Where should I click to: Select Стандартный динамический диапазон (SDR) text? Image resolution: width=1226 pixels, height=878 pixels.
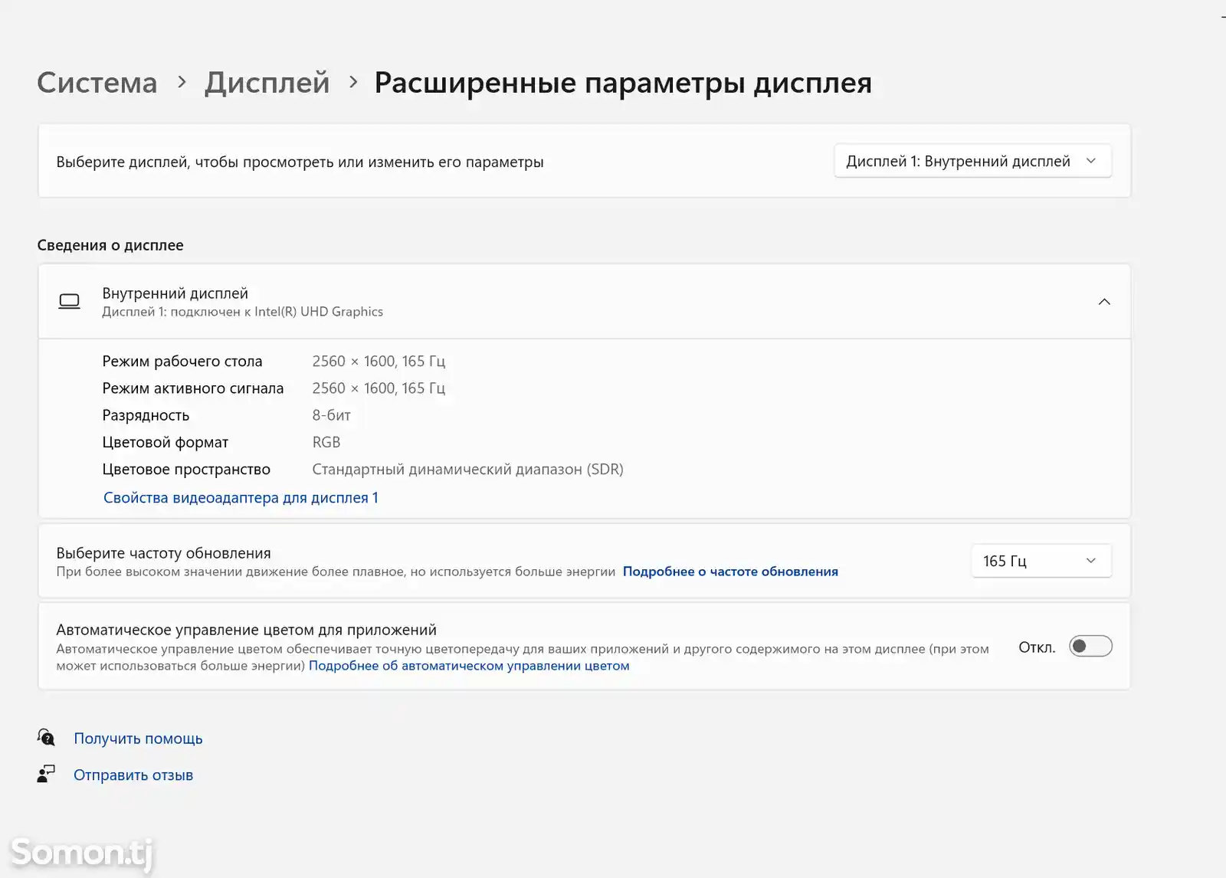[x=467, y=470]
